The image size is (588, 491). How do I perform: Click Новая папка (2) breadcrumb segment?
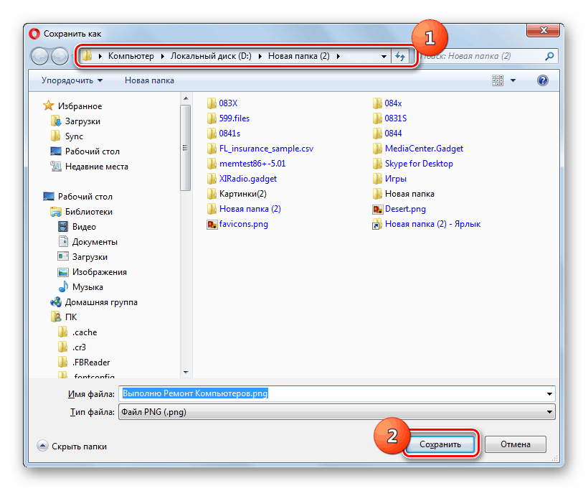pos(298,56)
